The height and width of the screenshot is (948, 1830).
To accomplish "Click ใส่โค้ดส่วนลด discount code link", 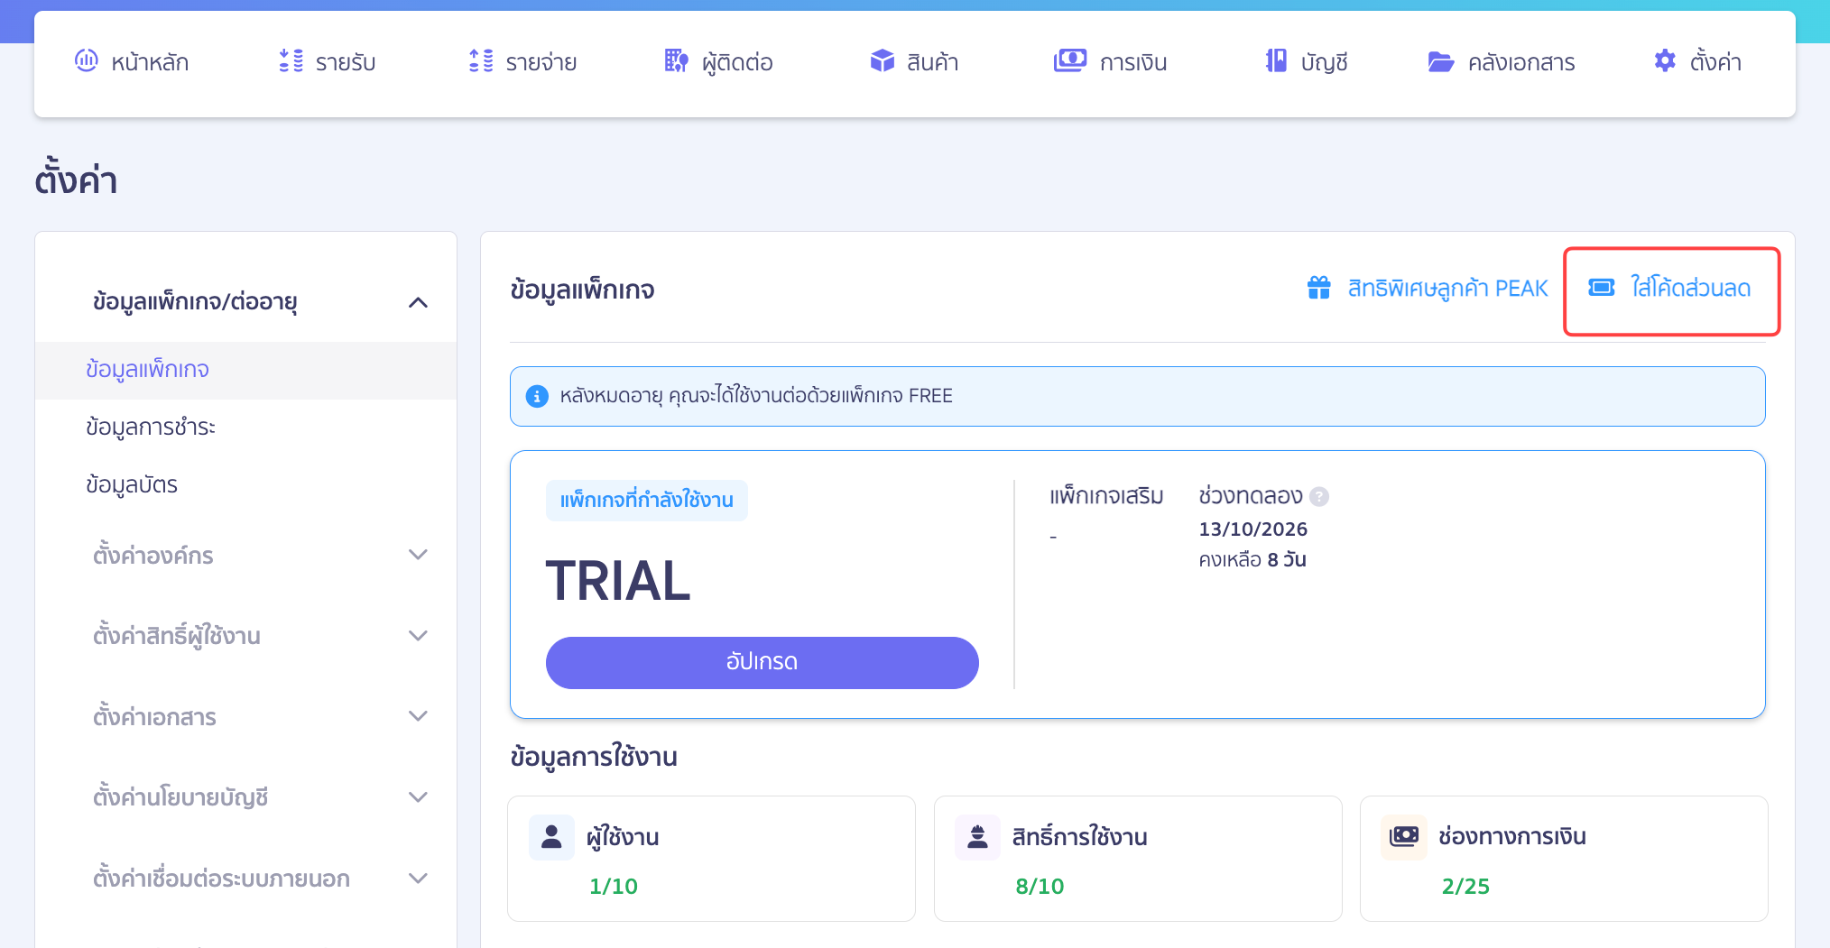I will 1670,288.
